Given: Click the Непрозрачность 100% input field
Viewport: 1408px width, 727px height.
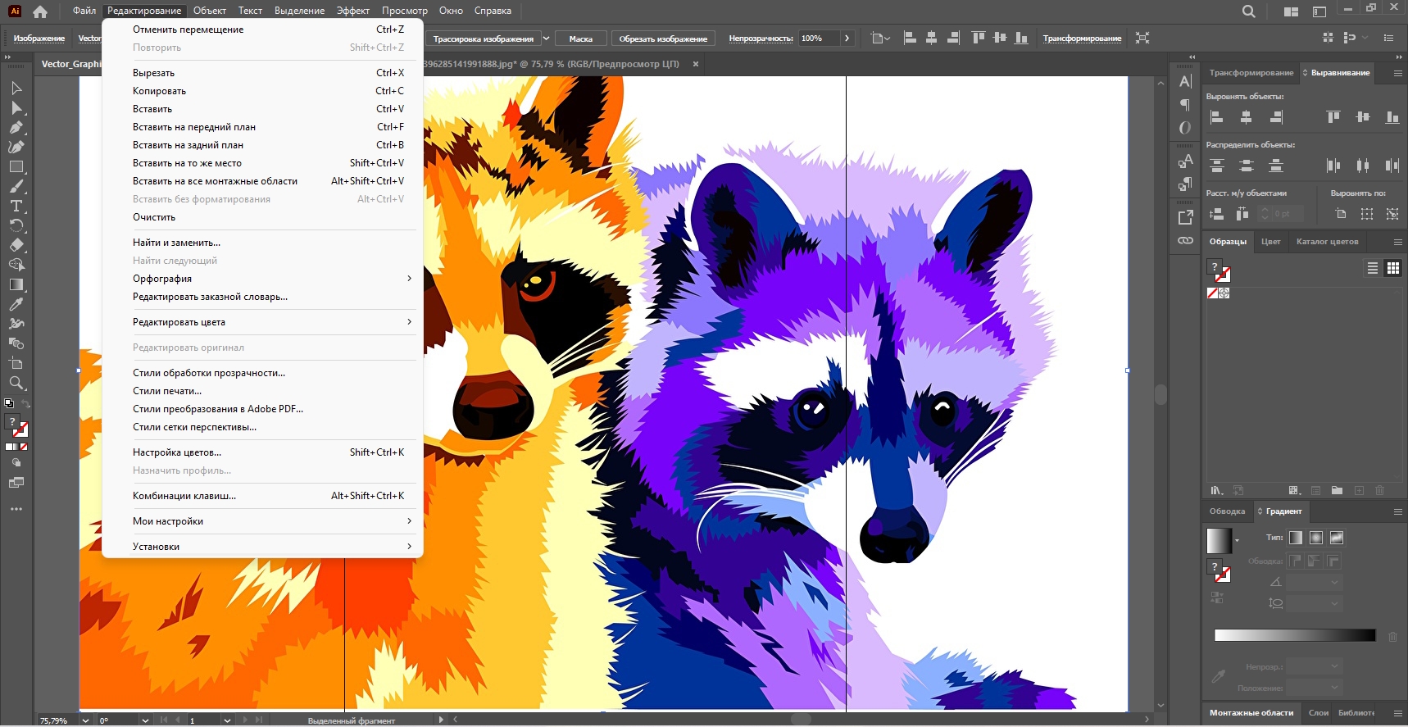Looking at the screenshot, I should pos(819,39).
